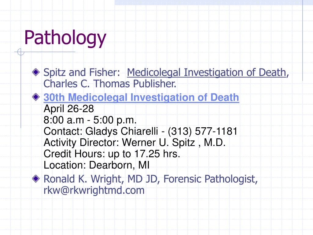Image resolution: width=313 pixels, height=235 pixels.
Task: Click the rkw@rkwrightmd.com email address
Action: point(94,190)
